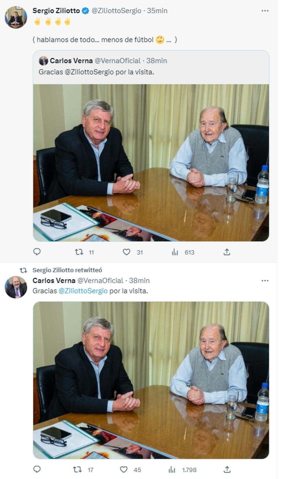Open more options on Verna's tweet

click(x=265, y=281)
